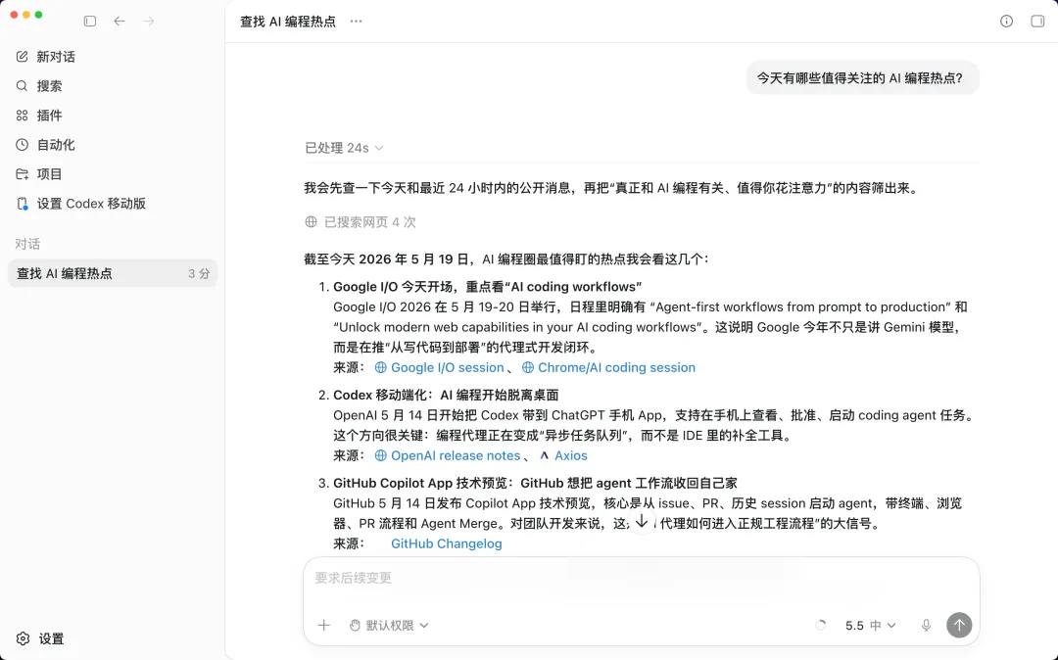The height and width of the screenshot is (660, 1058).
Task: Open the Axios source link
Action: click(x=571, y=455)
